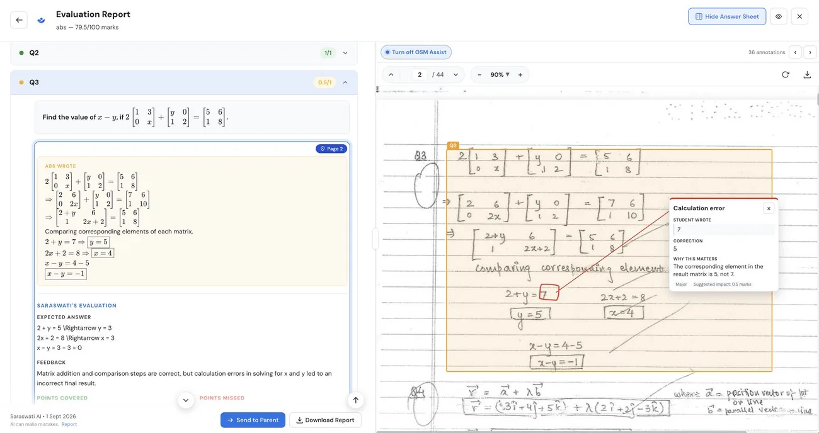Jump down with the round chevron button
The height and width of the screenshot is (433, 819).
pos(186,400)
